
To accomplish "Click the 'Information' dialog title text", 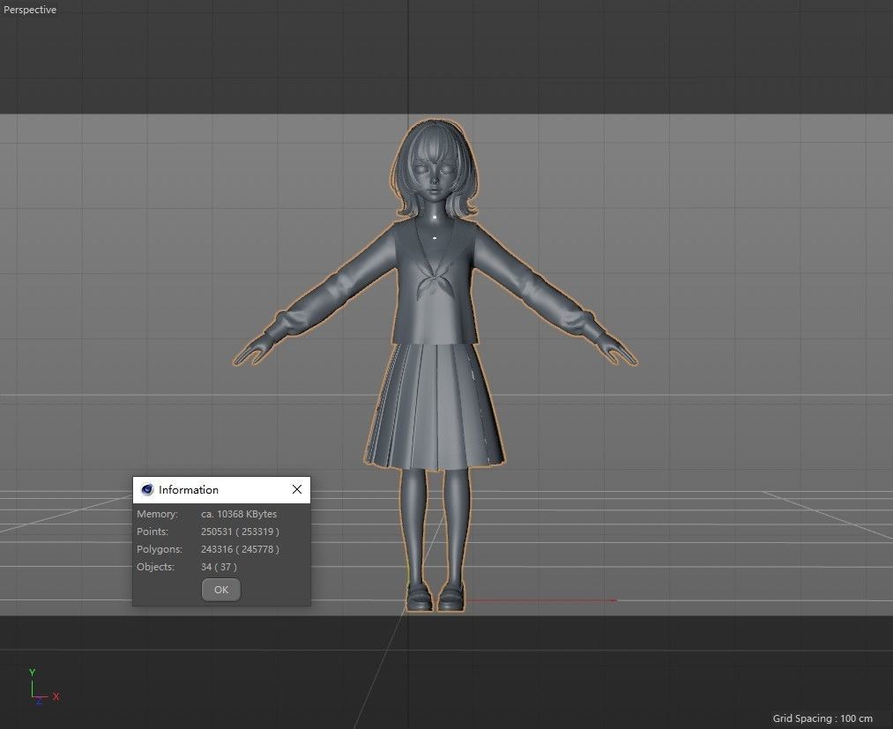I will [189, 490].
